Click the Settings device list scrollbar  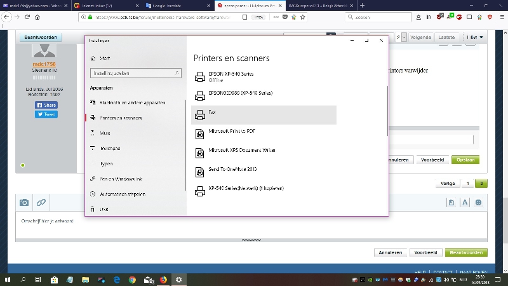(x=387, y=111)
